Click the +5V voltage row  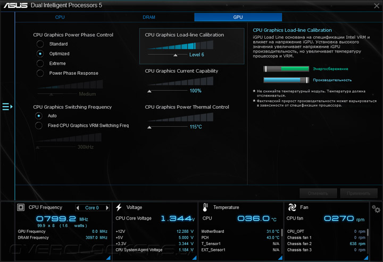tap(154, 238)
